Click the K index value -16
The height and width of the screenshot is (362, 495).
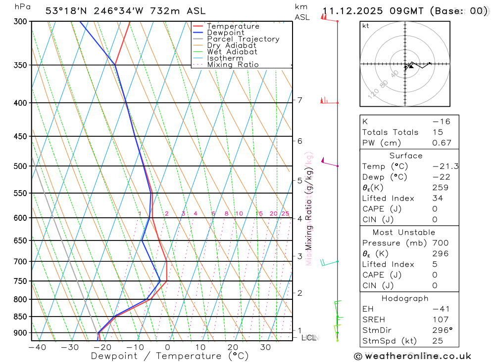(x=442, y=121)
